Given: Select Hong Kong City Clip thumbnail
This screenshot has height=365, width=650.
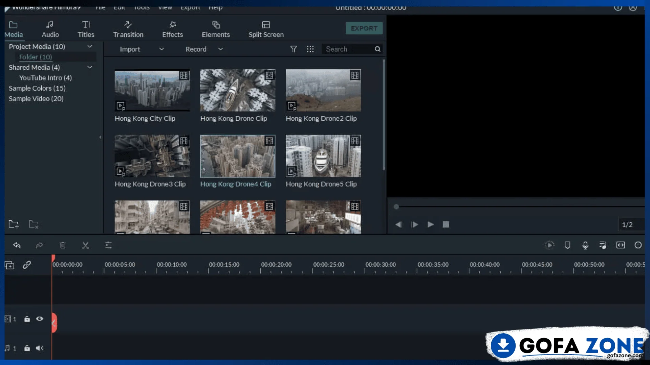Looking at the screenshot, I should tap(152, 90).
